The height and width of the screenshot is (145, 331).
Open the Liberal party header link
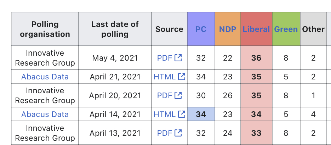point(256,29)
